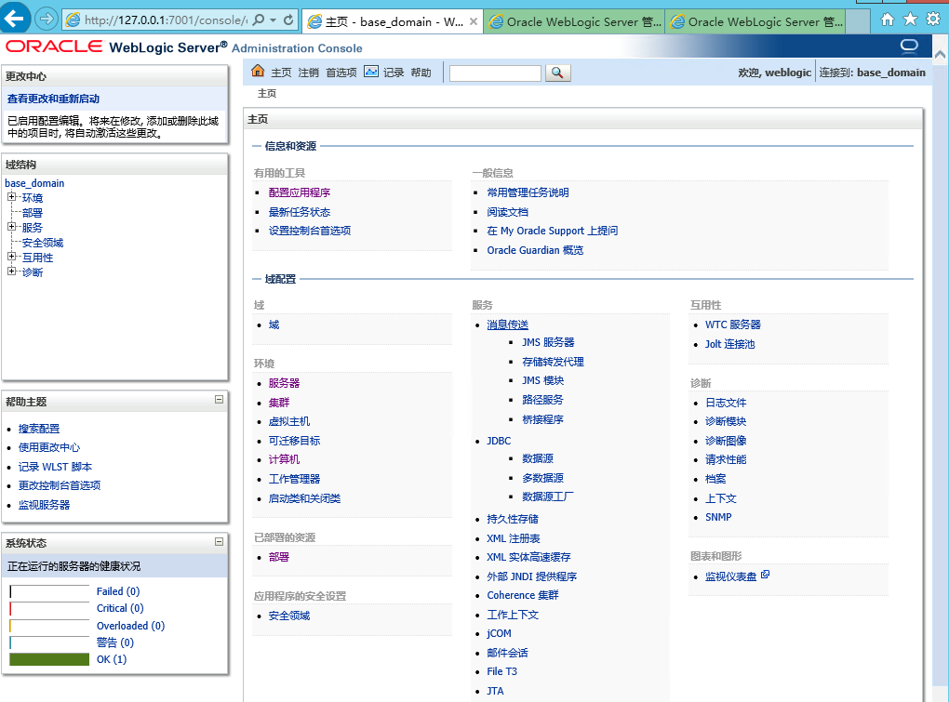Image resolution: width=949 pixels, height=702 pixels.
Task: Open browser settings gear icon
Action: [933, 20]
